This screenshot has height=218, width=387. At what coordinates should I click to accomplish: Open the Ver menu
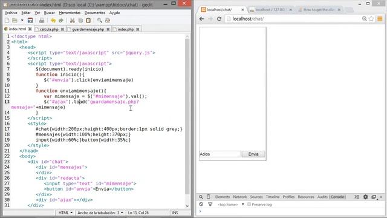click(x=37, y=13)
